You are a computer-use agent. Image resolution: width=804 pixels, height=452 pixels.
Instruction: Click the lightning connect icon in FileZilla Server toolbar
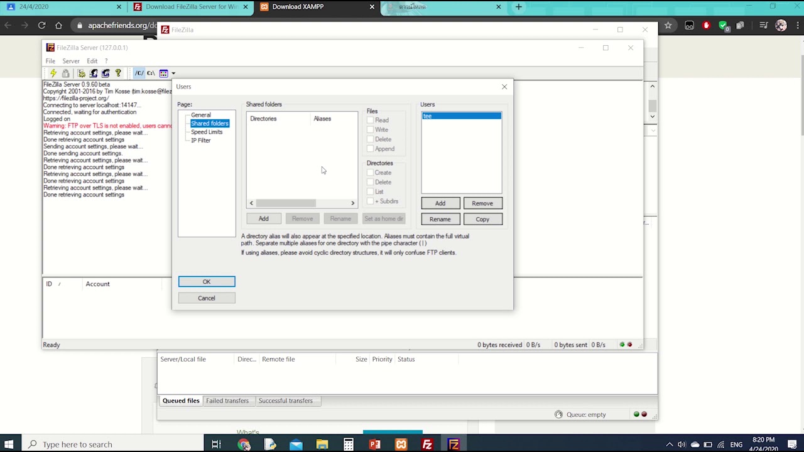[53, 73]
